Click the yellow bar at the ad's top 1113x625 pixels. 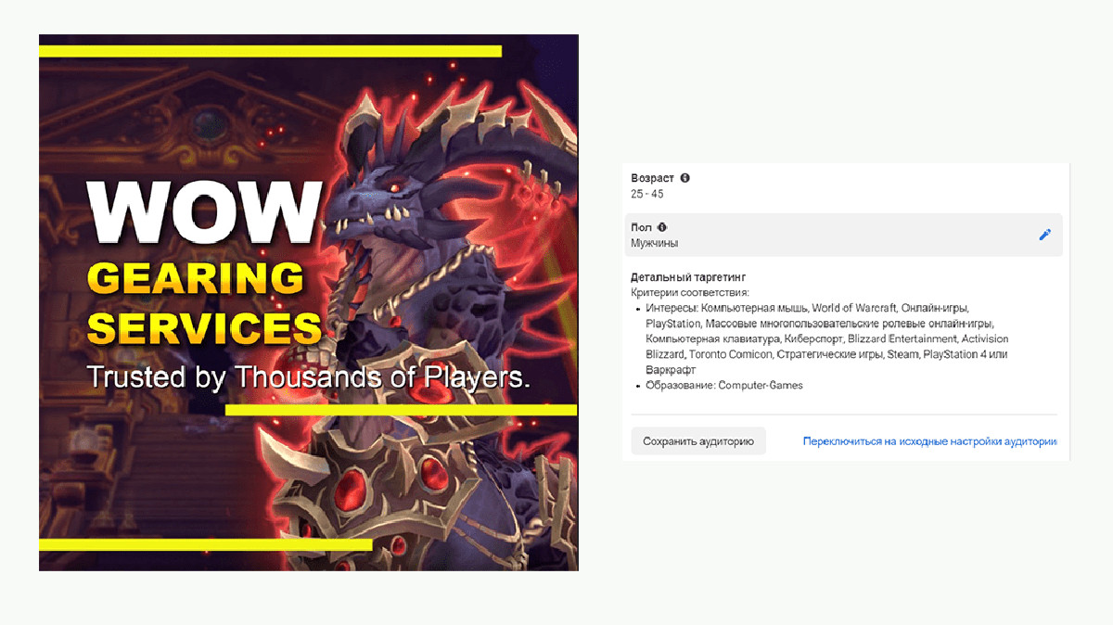coord(270,51)
